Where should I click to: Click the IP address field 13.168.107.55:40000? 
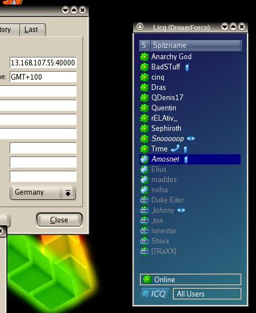(x=43, y=63)
